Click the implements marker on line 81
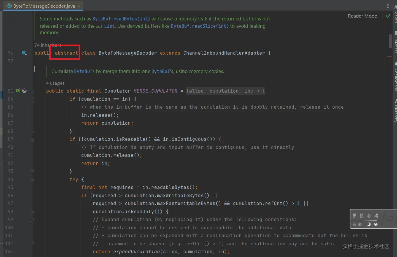This screenshot has height=257, width=397. tap(18, 91)
